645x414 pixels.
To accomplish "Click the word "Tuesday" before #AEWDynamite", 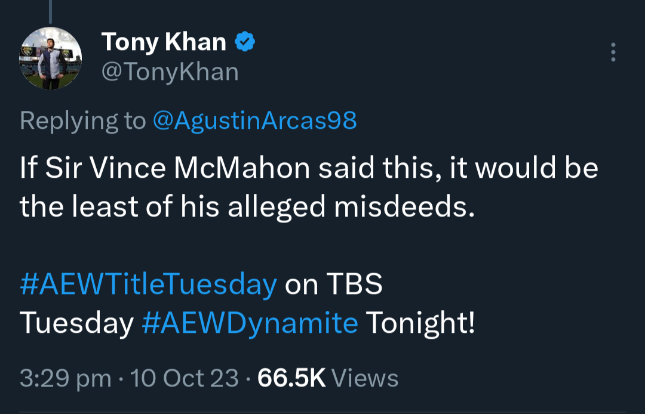I will [x=76, y=323].
